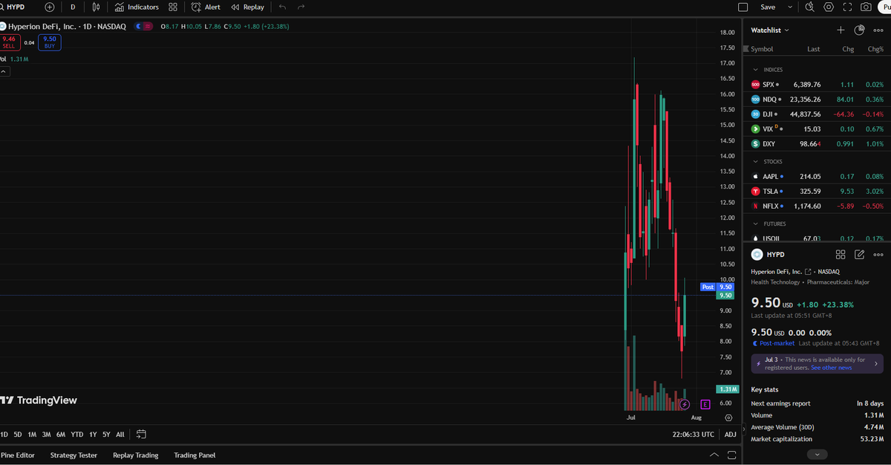Set the chart range to YTD
This screenshot has height=465, width=891.
tap(77, 435)
